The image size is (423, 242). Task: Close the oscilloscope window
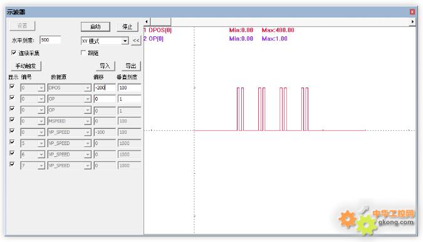(412, 12)
